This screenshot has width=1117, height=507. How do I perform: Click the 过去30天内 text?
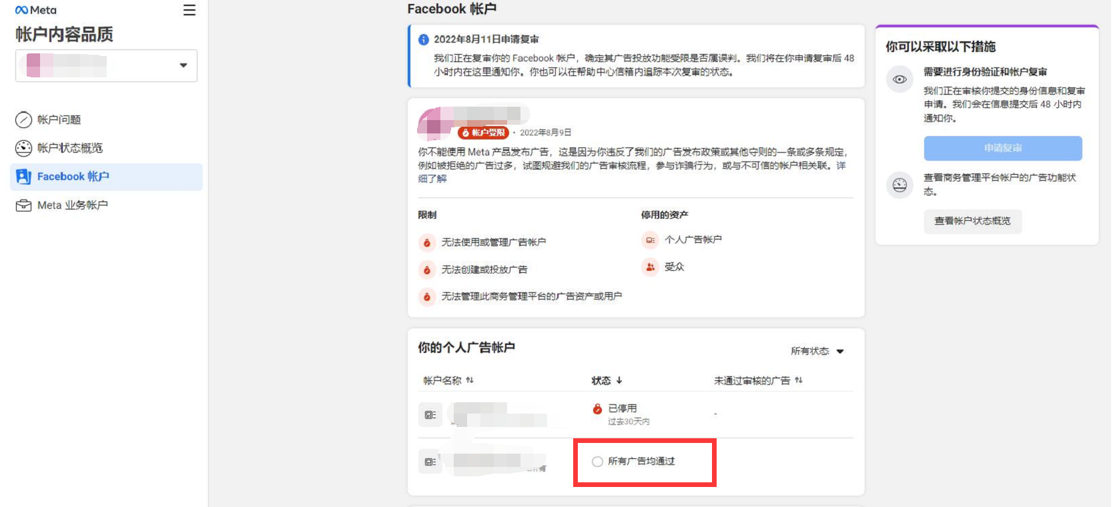pyautogui.click(x=629, y=422)
